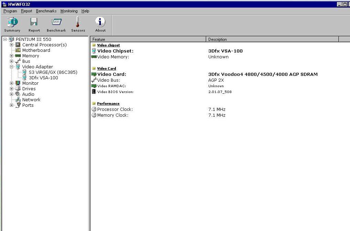Collapse the Video Adapter node

11,67
